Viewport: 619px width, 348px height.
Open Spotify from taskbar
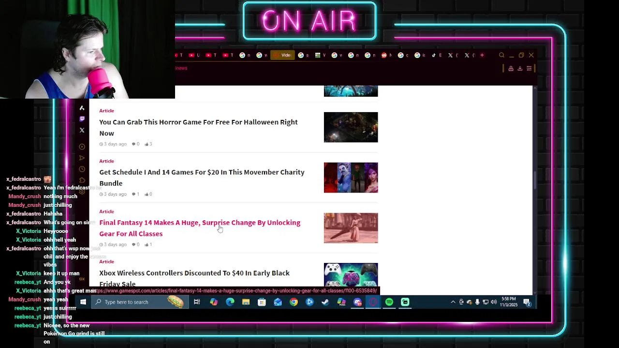[389, 302]
